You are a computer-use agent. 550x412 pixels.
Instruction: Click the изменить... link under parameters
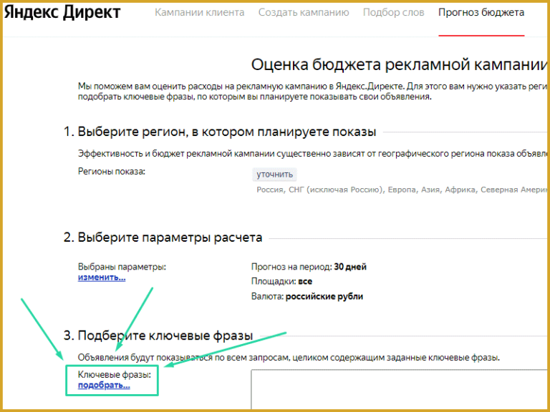[102, 278]
